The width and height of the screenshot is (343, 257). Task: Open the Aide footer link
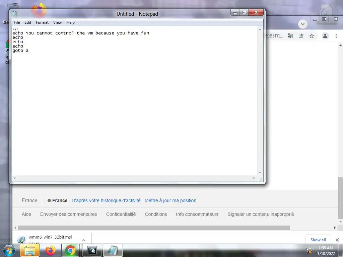(x=26, y=214)
